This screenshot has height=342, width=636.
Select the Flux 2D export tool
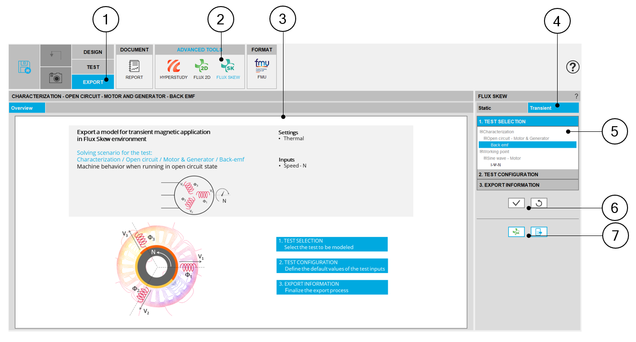pyautogui.click(x=202, y=68)
